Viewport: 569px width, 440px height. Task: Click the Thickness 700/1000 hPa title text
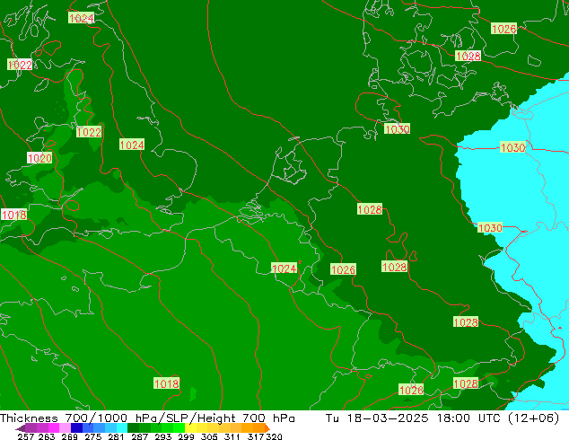79,418
